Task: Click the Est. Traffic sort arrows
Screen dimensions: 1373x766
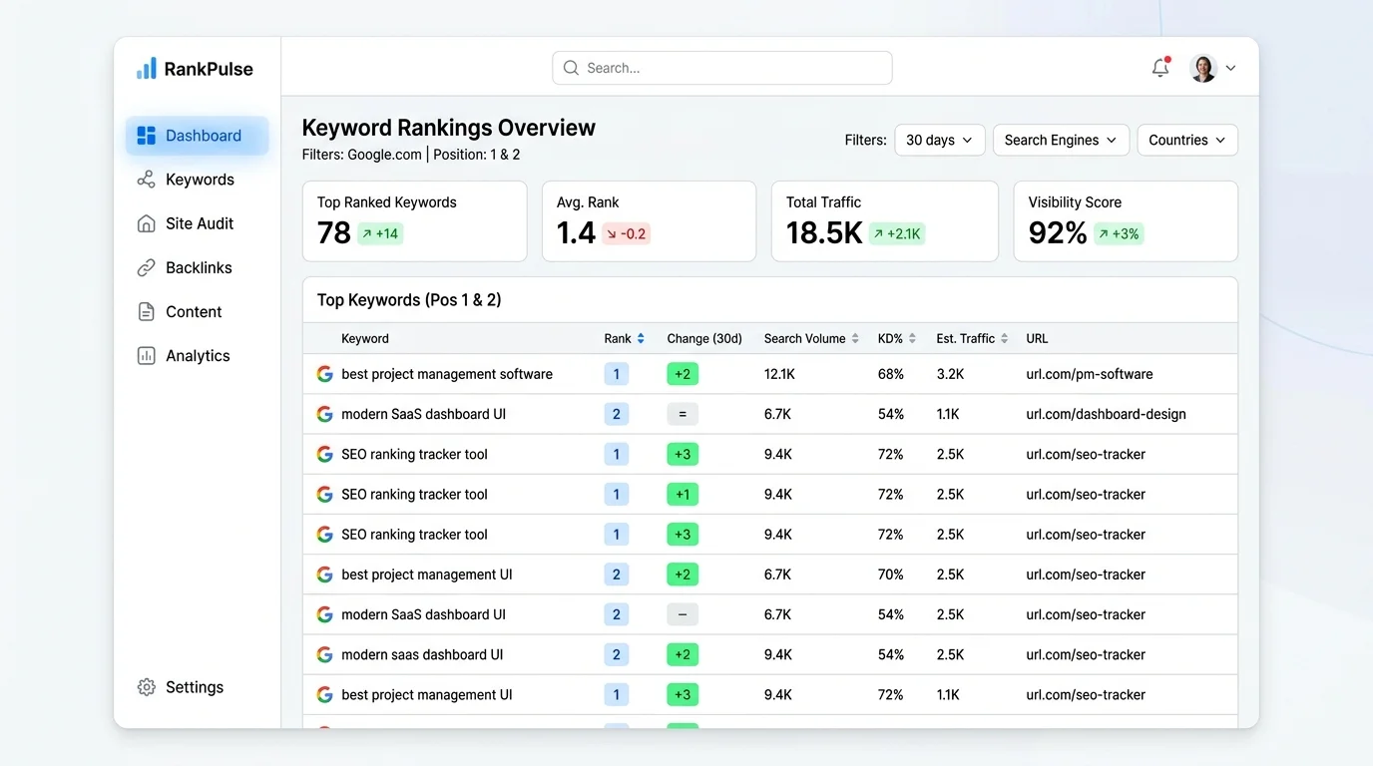Action: pos(1004,339)
